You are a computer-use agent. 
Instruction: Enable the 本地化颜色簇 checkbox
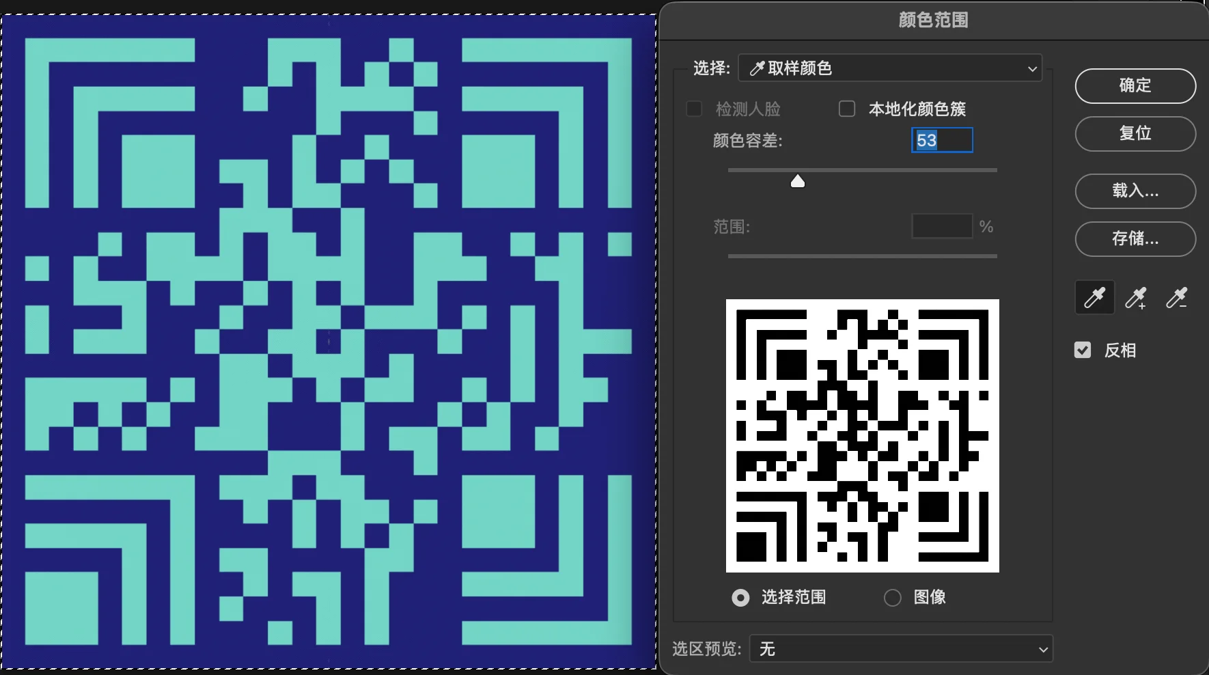847,109
